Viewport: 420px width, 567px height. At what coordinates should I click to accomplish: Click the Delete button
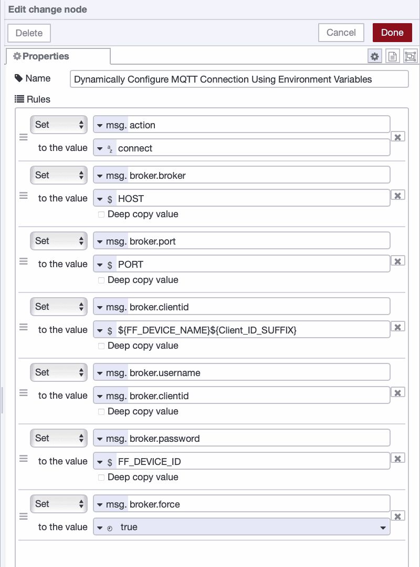[x=29, y=33]
